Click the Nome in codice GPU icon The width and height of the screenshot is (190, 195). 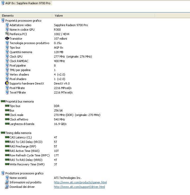pyautogui.click(x=7, y=29)
